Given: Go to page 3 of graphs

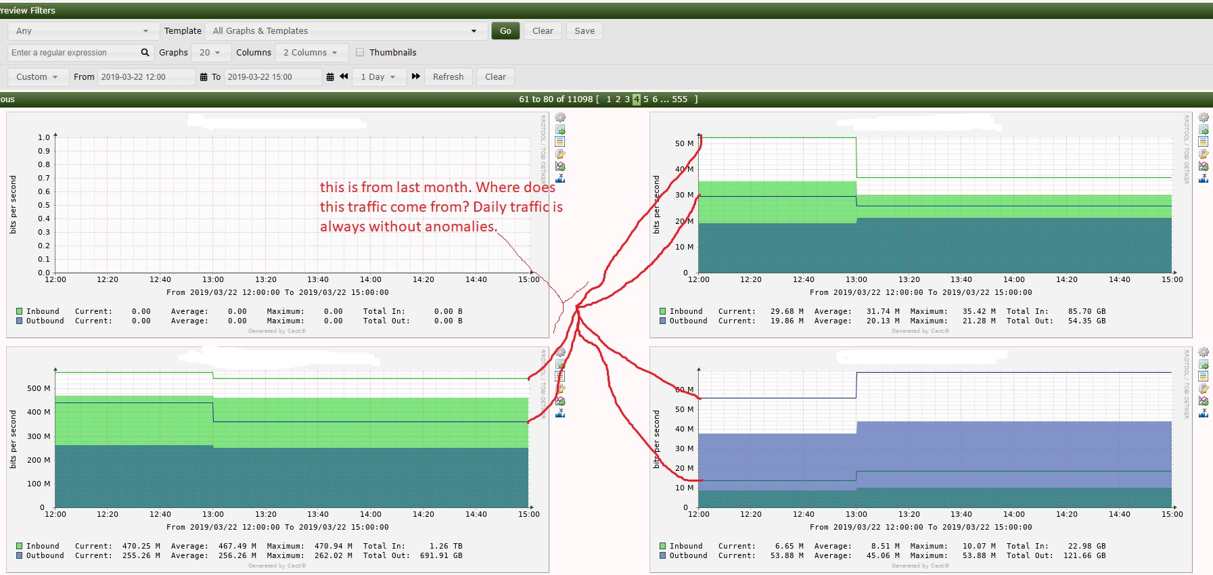Looking at the screenshot, I should click(627, 99).
